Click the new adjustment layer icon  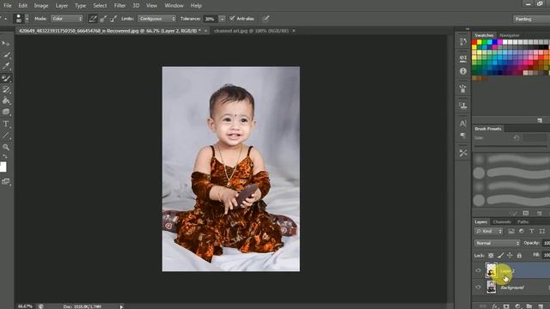tap(517, 306)
